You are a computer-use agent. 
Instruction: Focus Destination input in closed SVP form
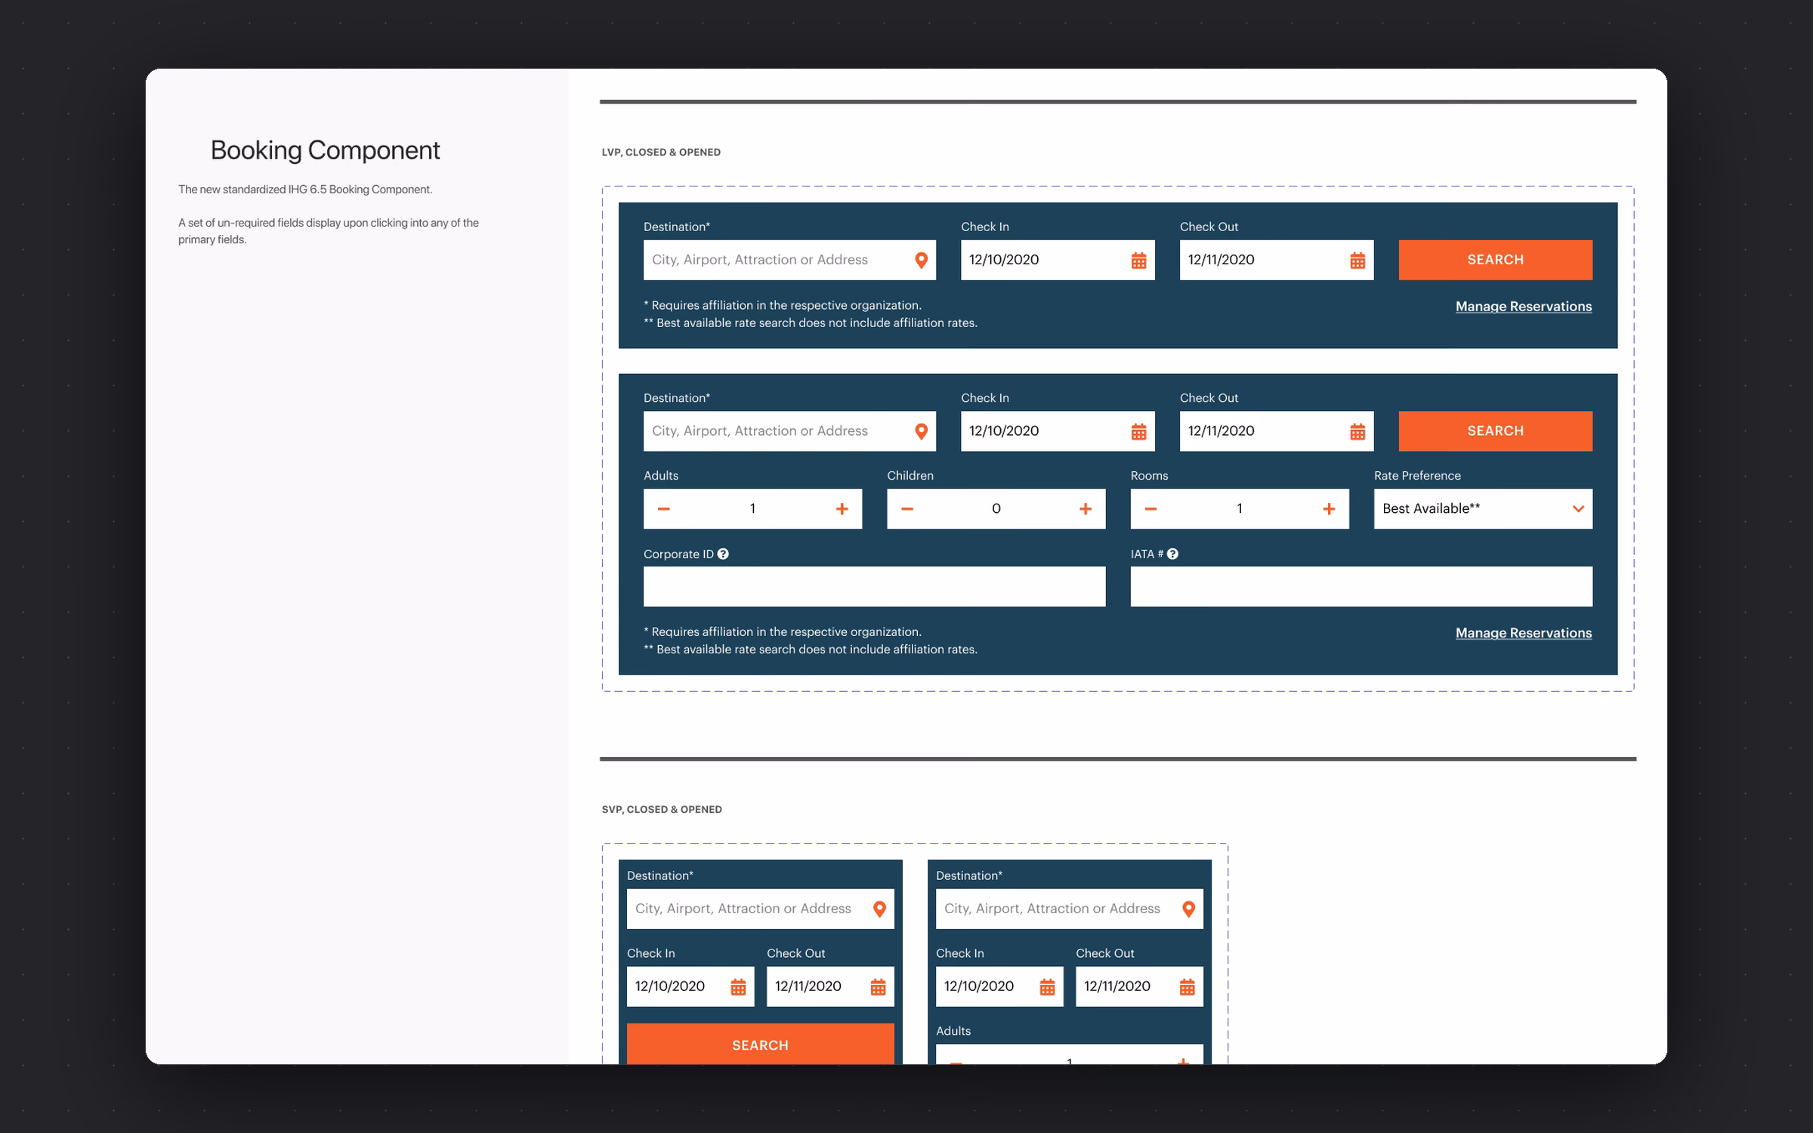coord(760,909)
